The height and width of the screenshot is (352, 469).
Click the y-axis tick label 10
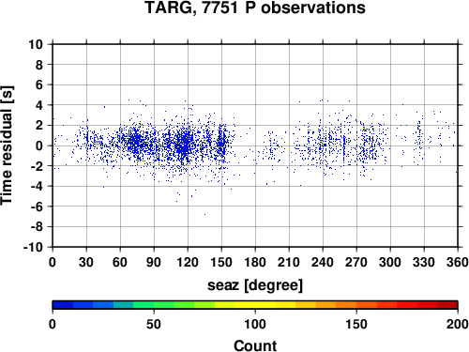coord(36,44)
